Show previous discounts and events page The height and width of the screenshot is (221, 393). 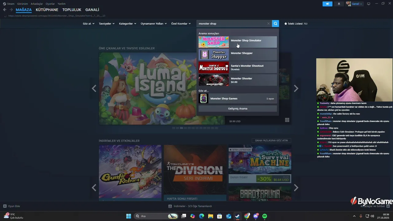tap(94, 188)
